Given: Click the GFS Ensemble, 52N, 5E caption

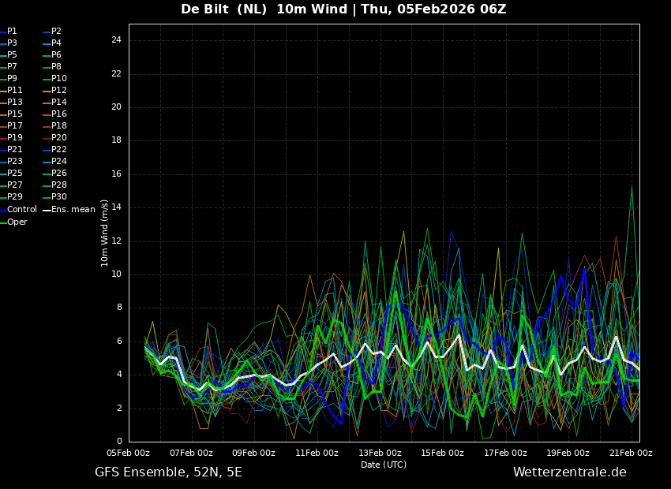Looking at the screenshot, I should tap(168, 472).
